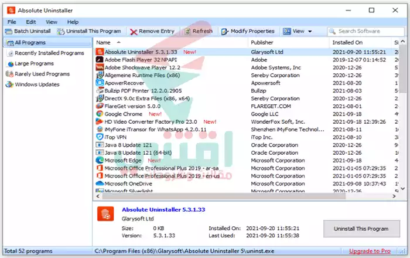Image resolution: width=410 pixels, height=258 pixels.
Task: Click the Office Professional Plus 2019 ar-sa icon
Action: click(100, 168)
